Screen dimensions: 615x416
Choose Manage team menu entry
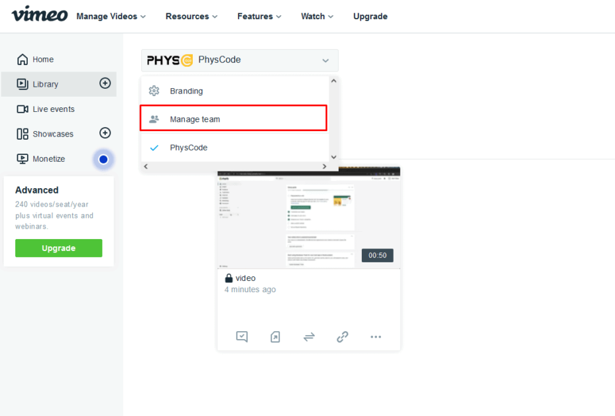pyautogui.click(x=233, y=118)
